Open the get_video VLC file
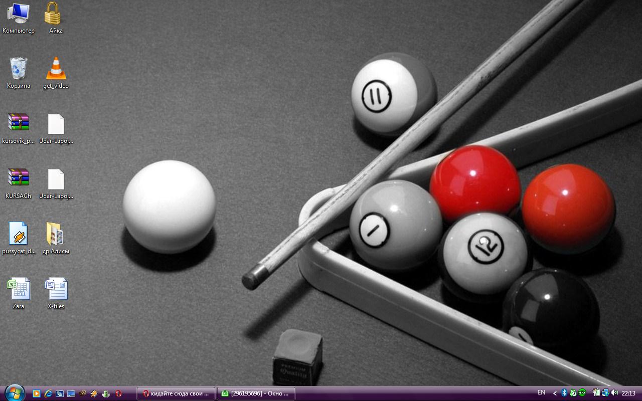 click(56, 69)
